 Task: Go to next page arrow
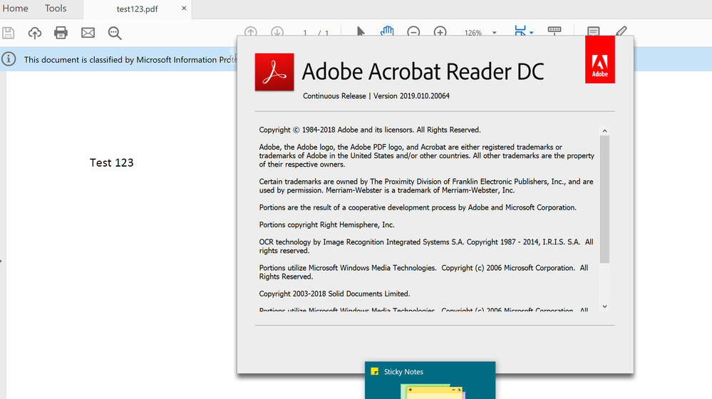click(x=277, y=32)
